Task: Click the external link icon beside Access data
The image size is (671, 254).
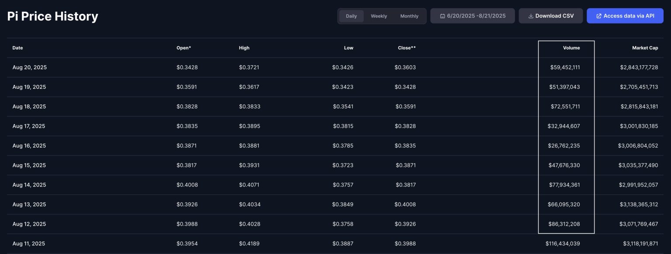Action: click(x=598, y=15)
